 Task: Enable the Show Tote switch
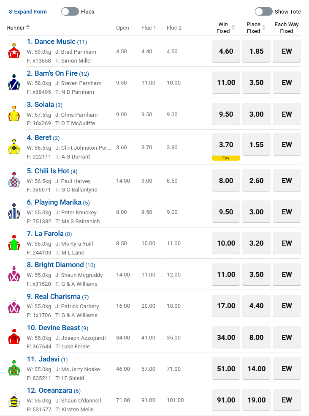pyautogui.click(x=263, y=11)
